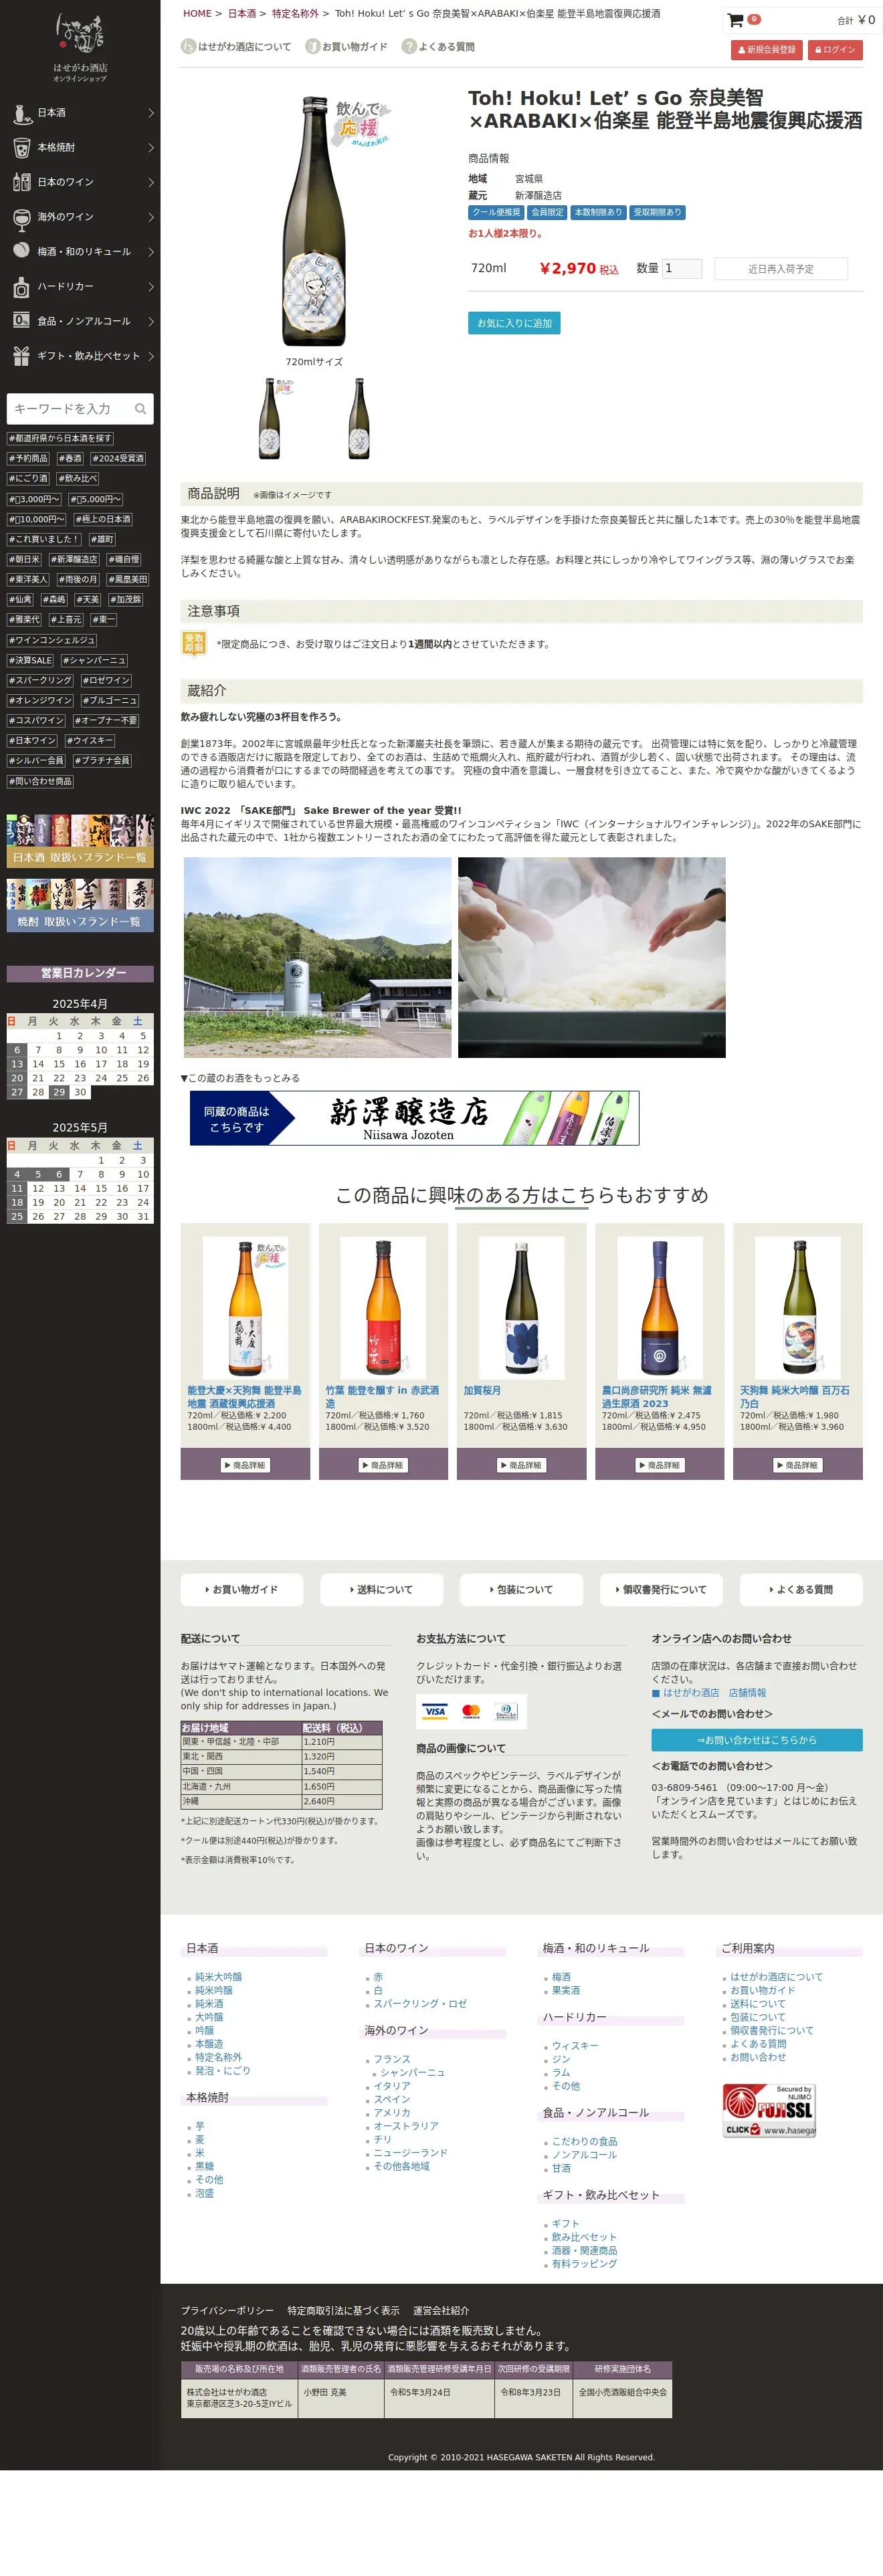Expand the 本格焼酎 sidebar arrow
The image size is (883, 2576).
tap(151, 148)
